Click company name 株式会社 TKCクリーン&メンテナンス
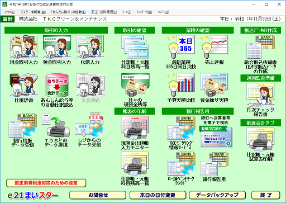The height and width of the screenshot is (203, 286). [63, 19]
